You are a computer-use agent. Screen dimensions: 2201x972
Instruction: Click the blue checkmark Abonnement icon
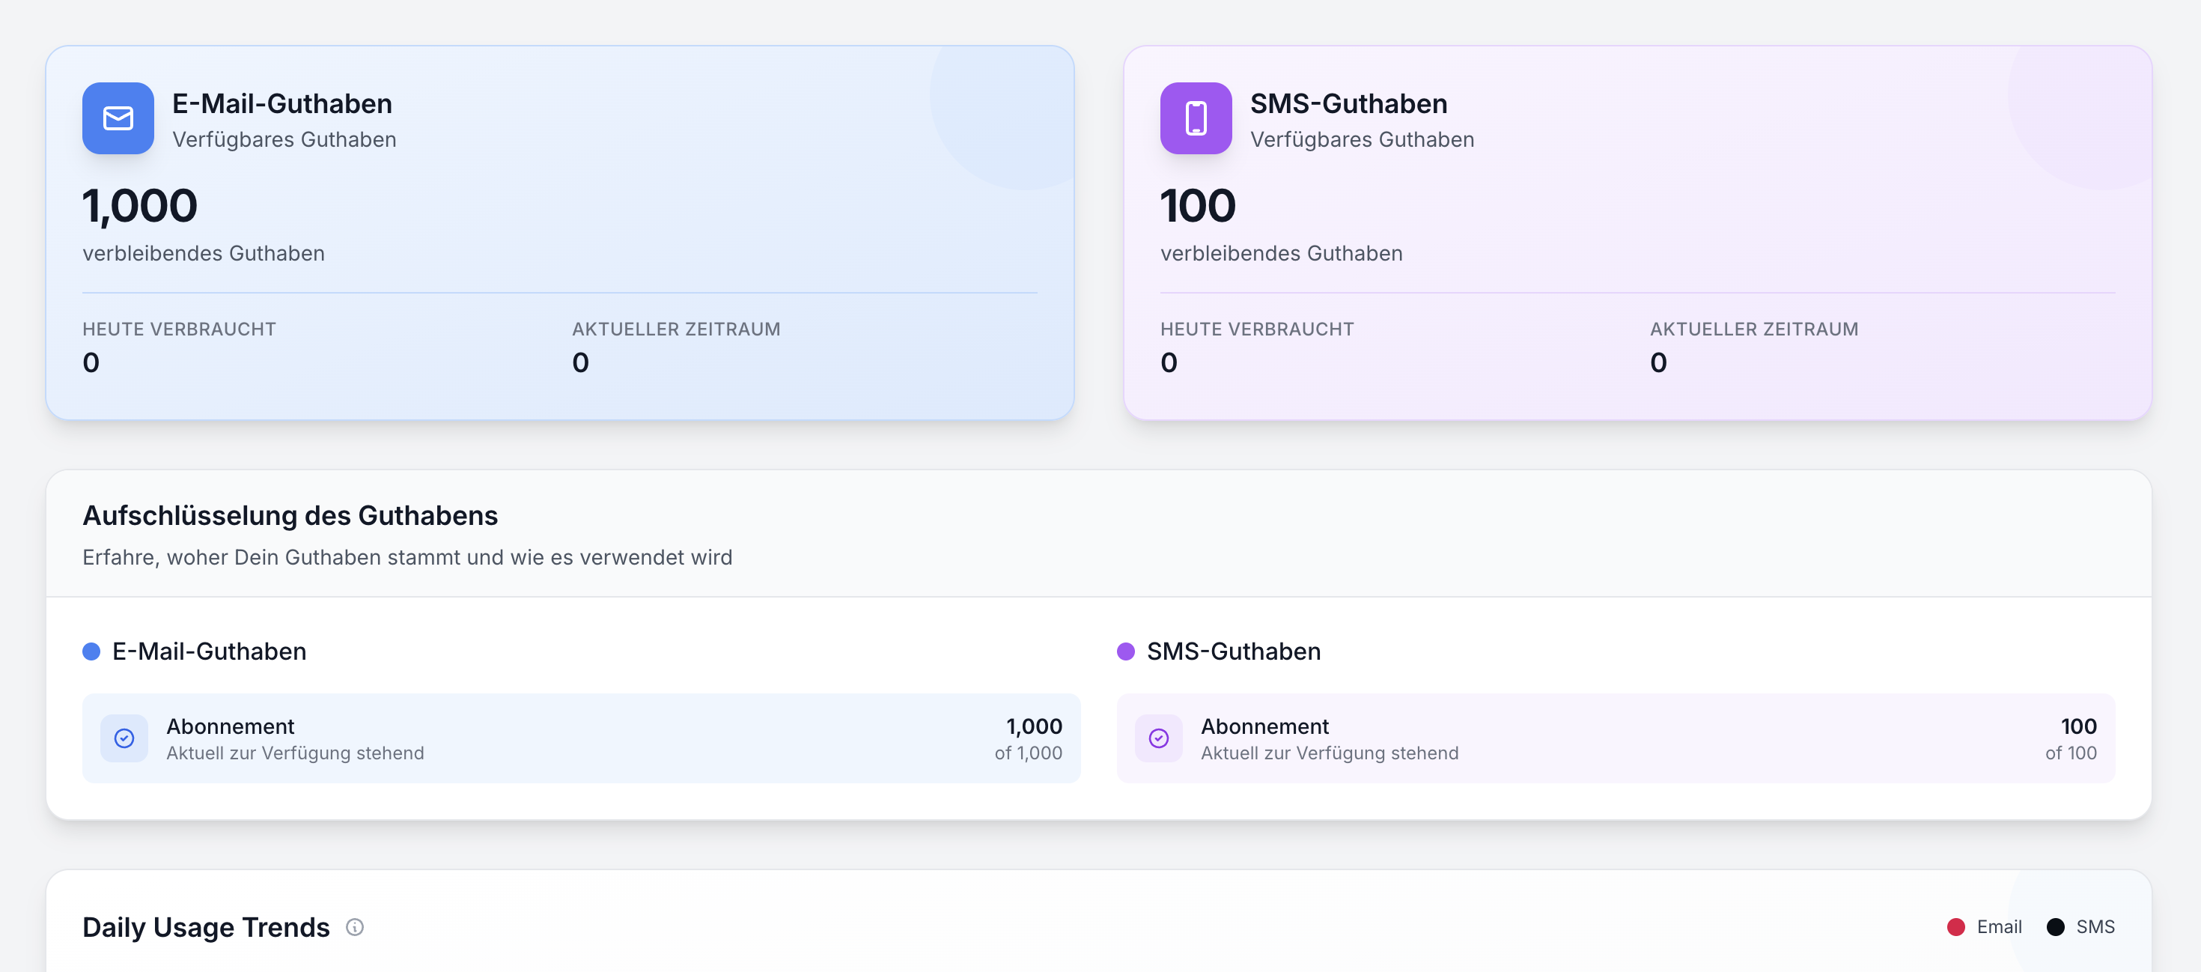[124, 738]
